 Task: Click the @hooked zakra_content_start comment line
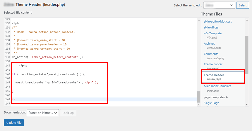pos(42,49)
